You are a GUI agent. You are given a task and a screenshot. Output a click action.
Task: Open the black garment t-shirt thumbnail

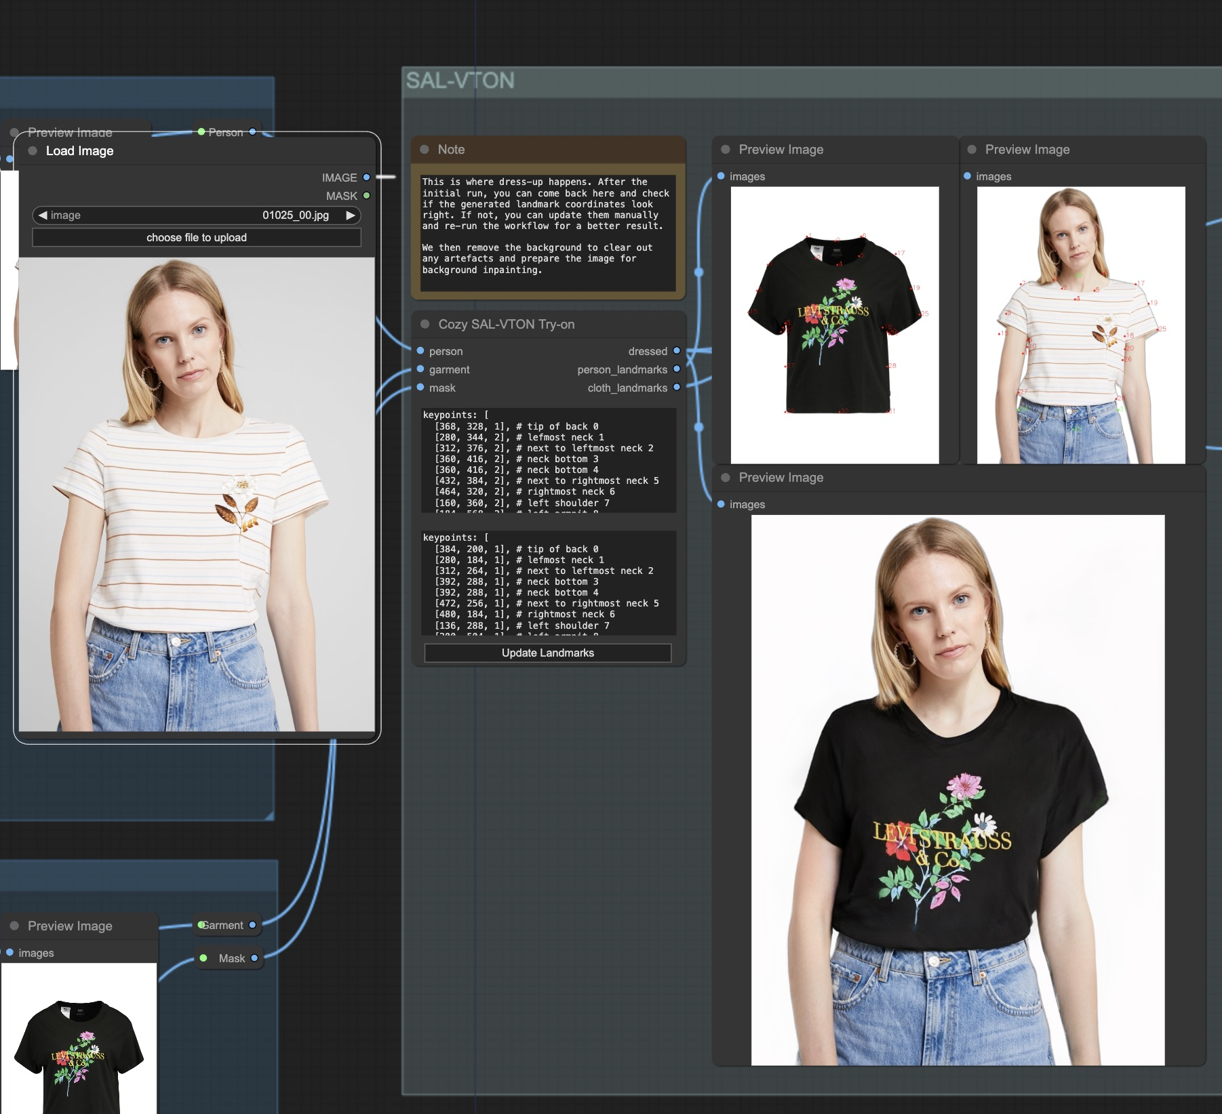click(x=79, y=1039)
